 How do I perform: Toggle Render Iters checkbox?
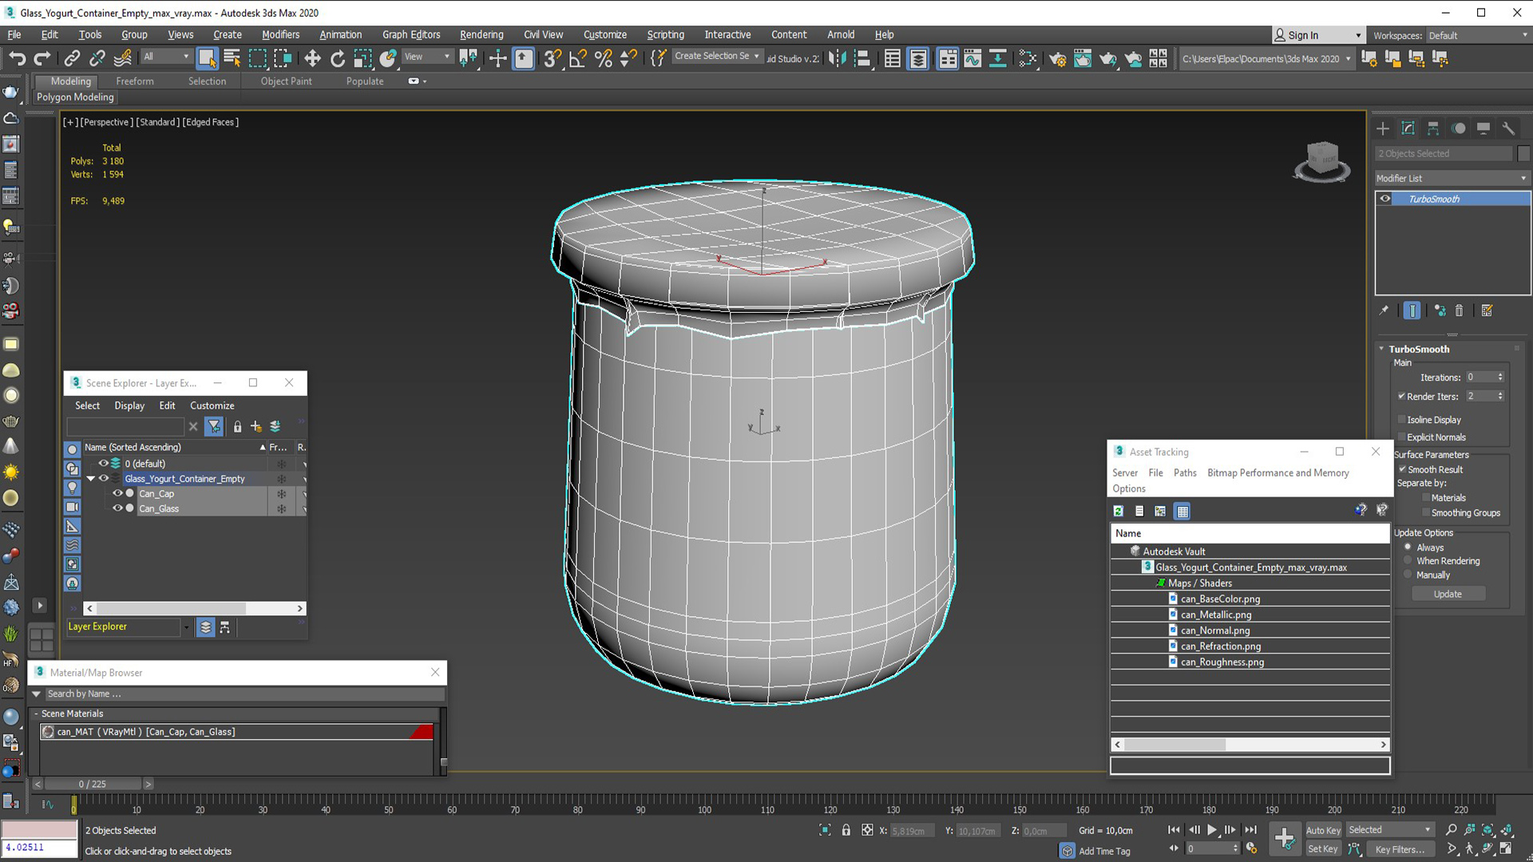click(x=1401, y=396)
